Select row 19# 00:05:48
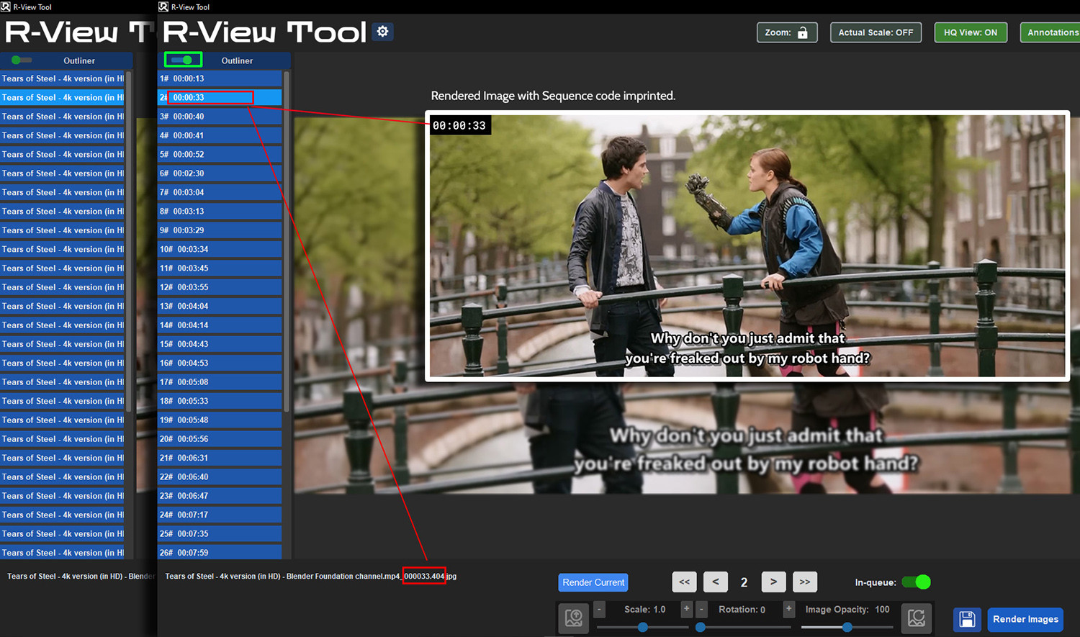1080x637 pixels. (x=220, y=420)
